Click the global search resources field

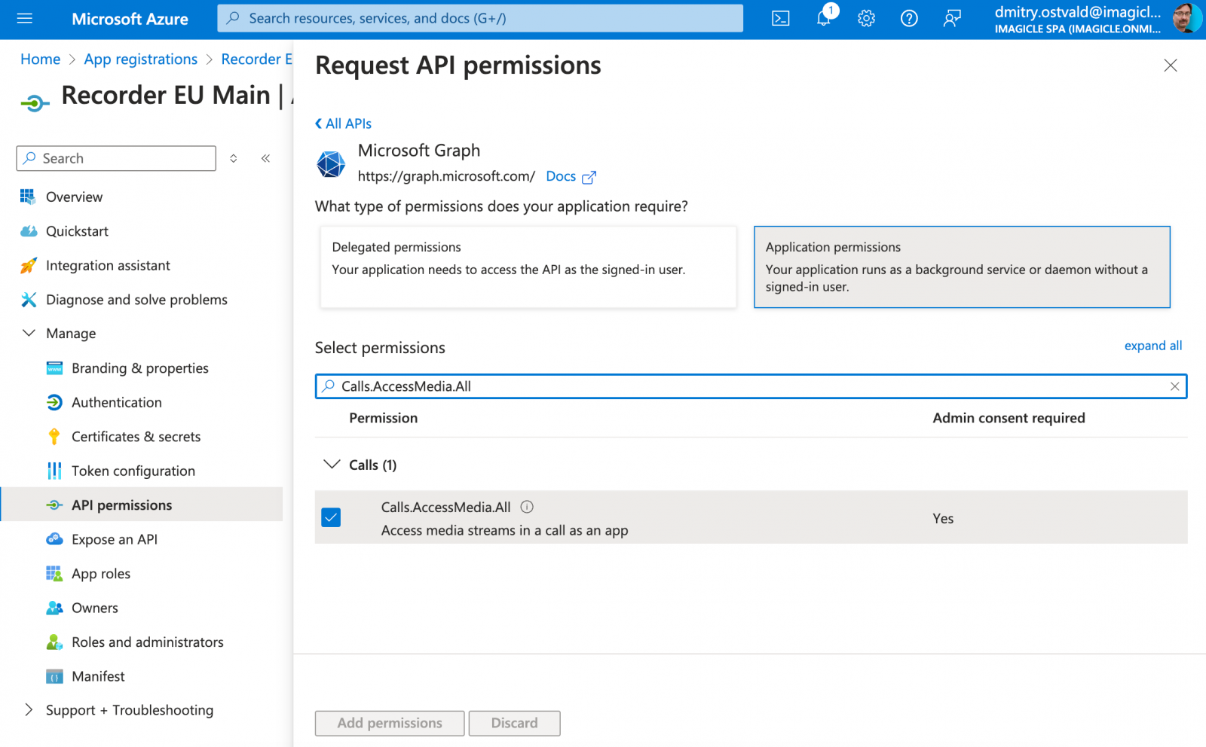pos(480,19)
